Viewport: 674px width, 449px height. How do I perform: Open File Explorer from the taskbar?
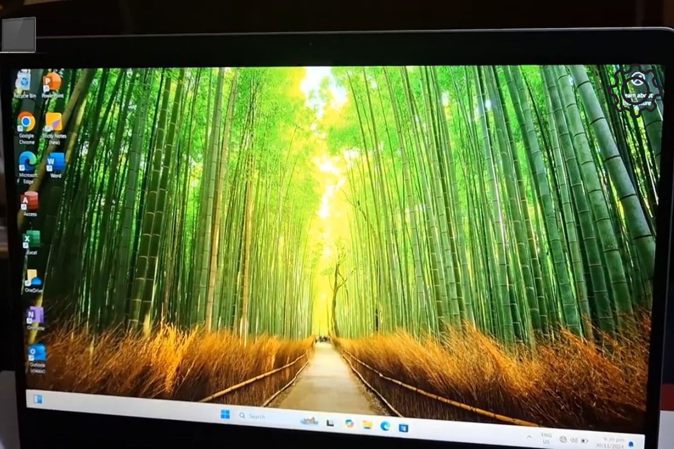click(x=367, y=425)
